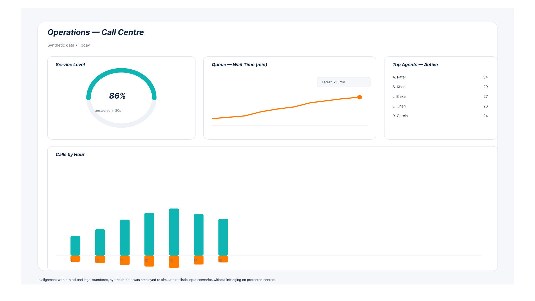Viewport: 535px width, 301px height.
Task: Click the teal bar for hour 12
Action: (149, 234)
